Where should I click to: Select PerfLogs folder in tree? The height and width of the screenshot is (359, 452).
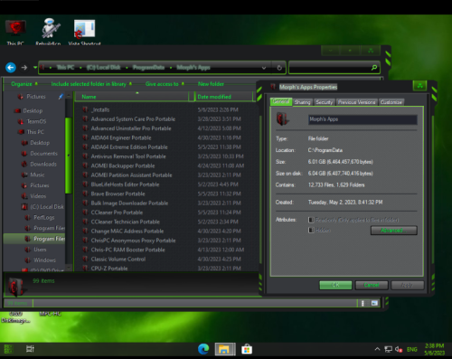44,217
